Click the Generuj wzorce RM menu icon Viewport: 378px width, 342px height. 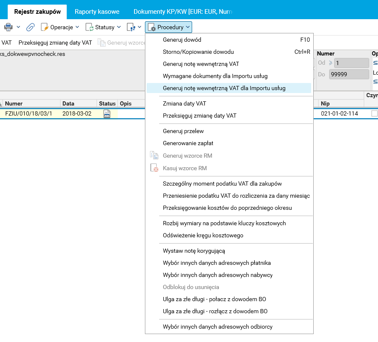154,156
